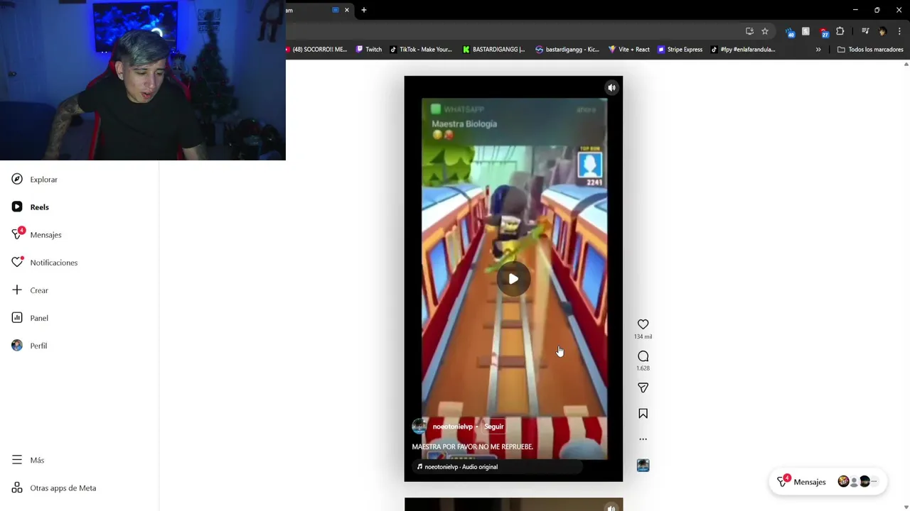
Task: Open the noeotonielvp username link
Action: coord(452,427)
